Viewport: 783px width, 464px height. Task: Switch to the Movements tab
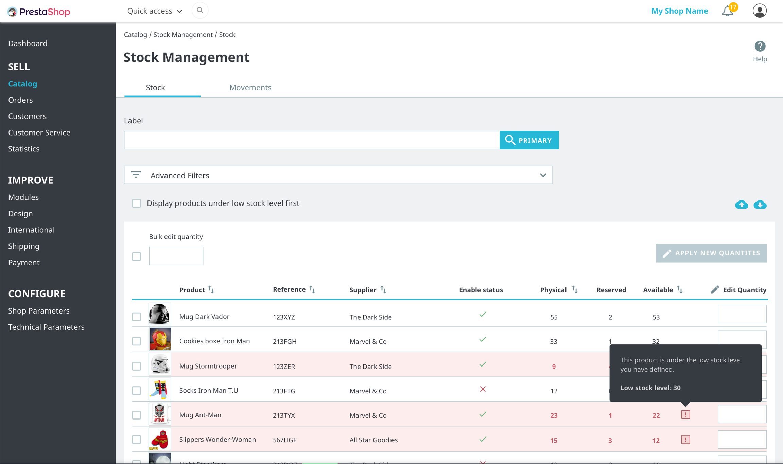[250, 87]
